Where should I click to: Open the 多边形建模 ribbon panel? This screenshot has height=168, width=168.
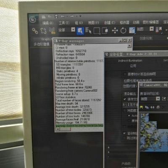(42, 44)
